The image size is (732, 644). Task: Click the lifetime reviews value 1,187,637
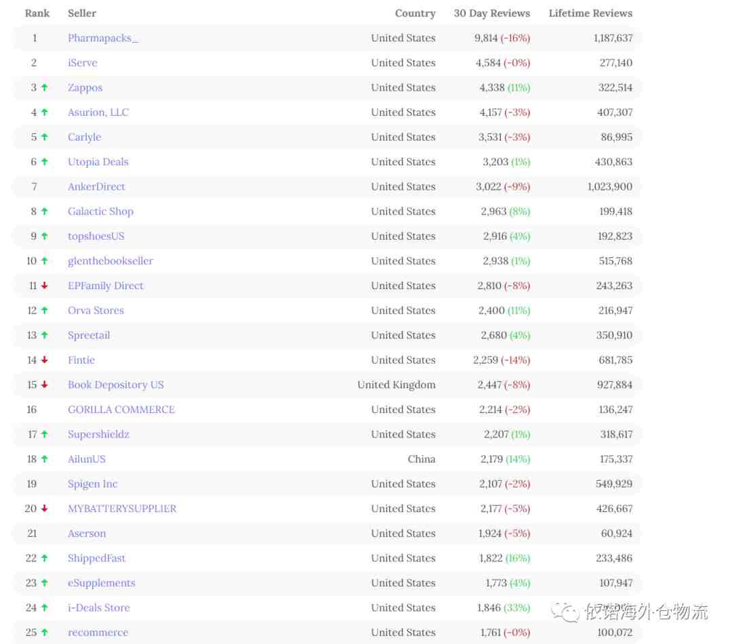click(613, 38)
